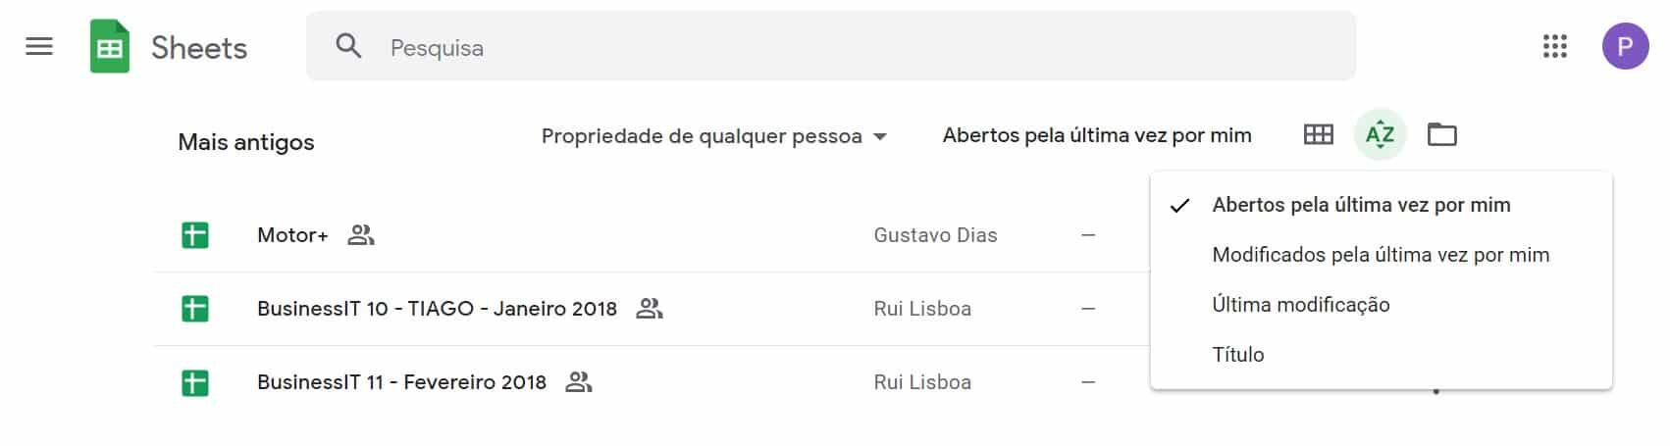This screenshot has height=446, width=1670.
Task: Open the purple P account avatar
Action: click(x=1626, y=46)
